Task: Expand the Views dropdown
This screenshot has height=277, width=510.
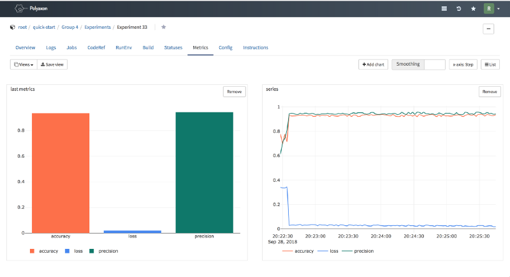Action: [x=24, y=64]
